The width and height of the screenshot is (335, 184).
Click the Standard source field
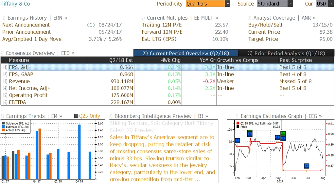(273, 4)
